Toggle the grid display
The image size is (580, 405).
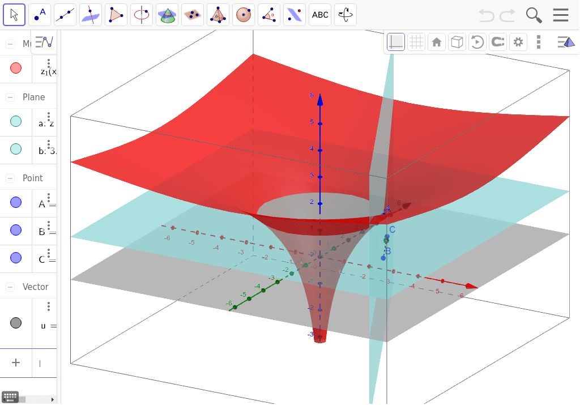416,42
